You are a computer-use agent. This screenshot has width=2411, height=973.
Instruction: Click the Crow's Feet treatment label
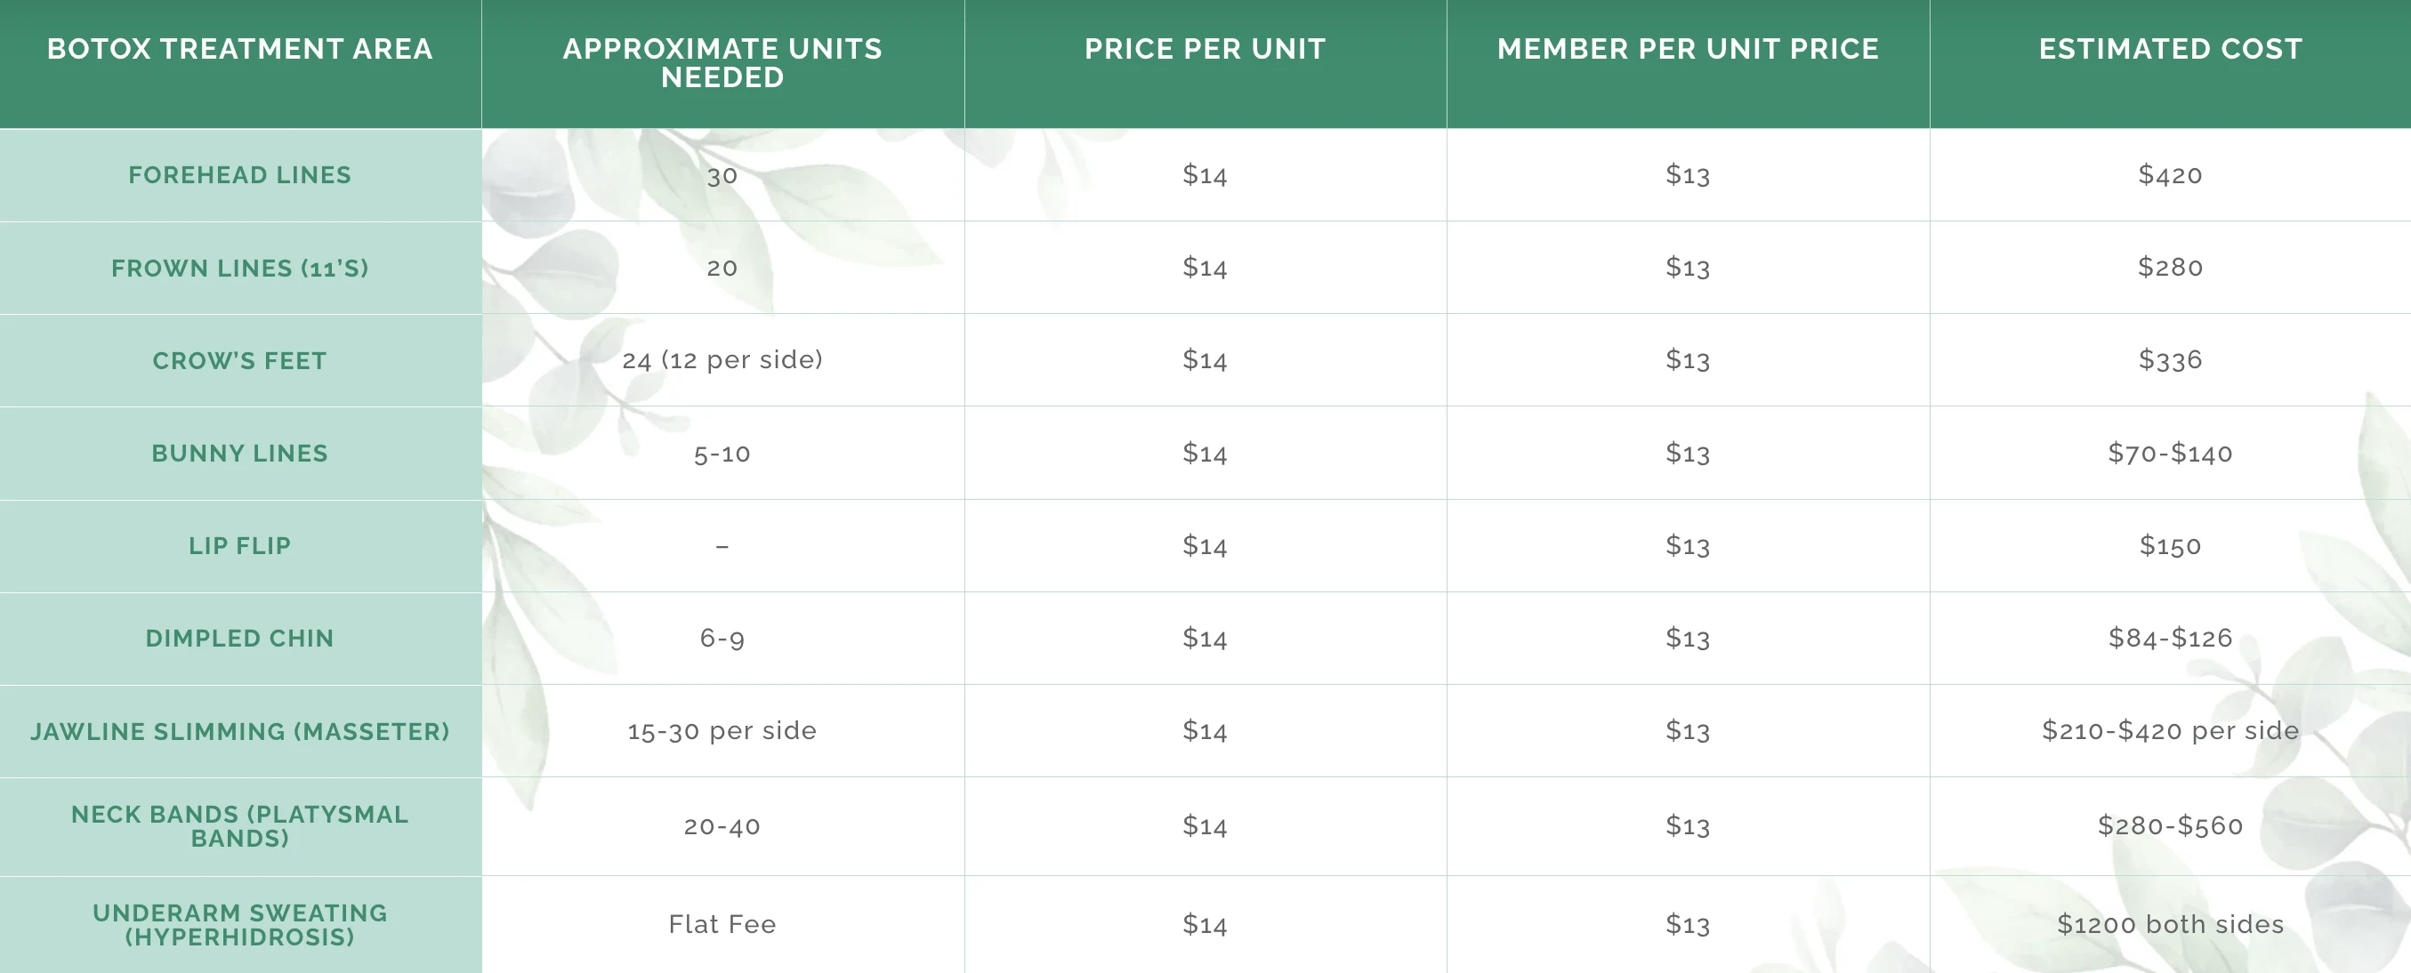[239, 361]
